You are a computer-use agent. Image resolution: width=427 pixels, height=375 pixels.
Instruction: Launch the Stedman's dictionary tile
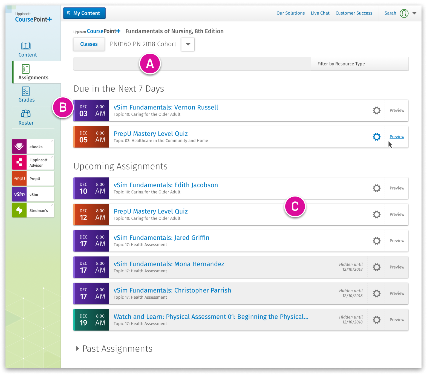(33, 210)
